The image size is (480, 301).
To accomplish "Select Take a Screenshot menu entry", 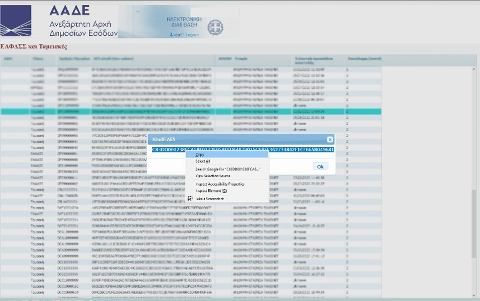I will click(227, 199).
